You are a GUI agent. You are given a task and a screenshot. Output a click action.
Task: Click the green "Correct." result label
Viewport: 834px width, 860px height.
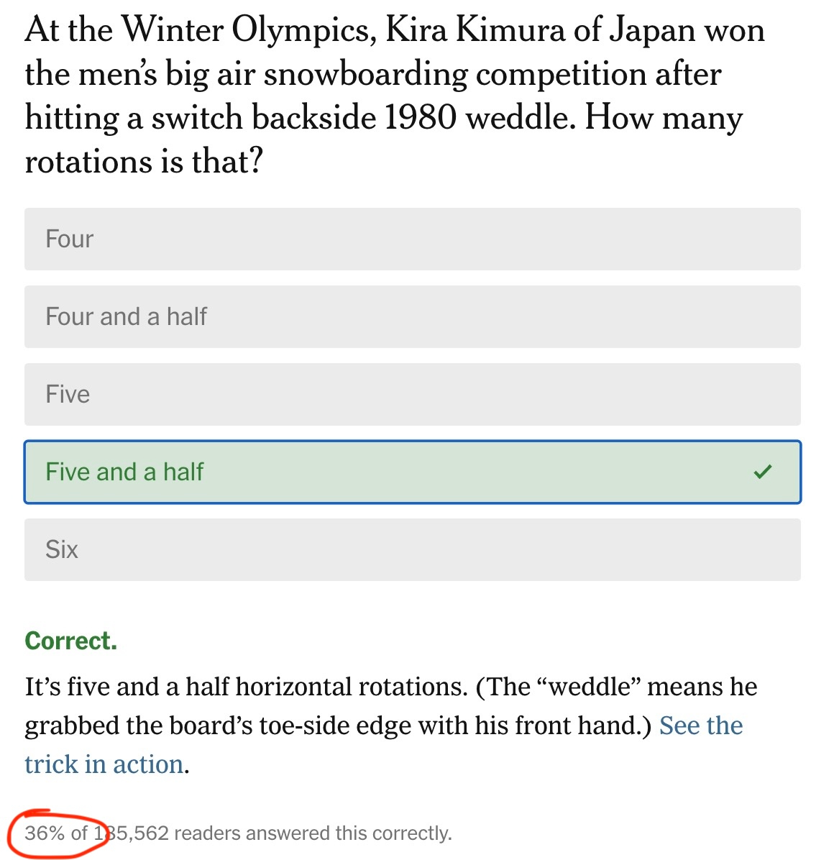(x=70, y=641)
